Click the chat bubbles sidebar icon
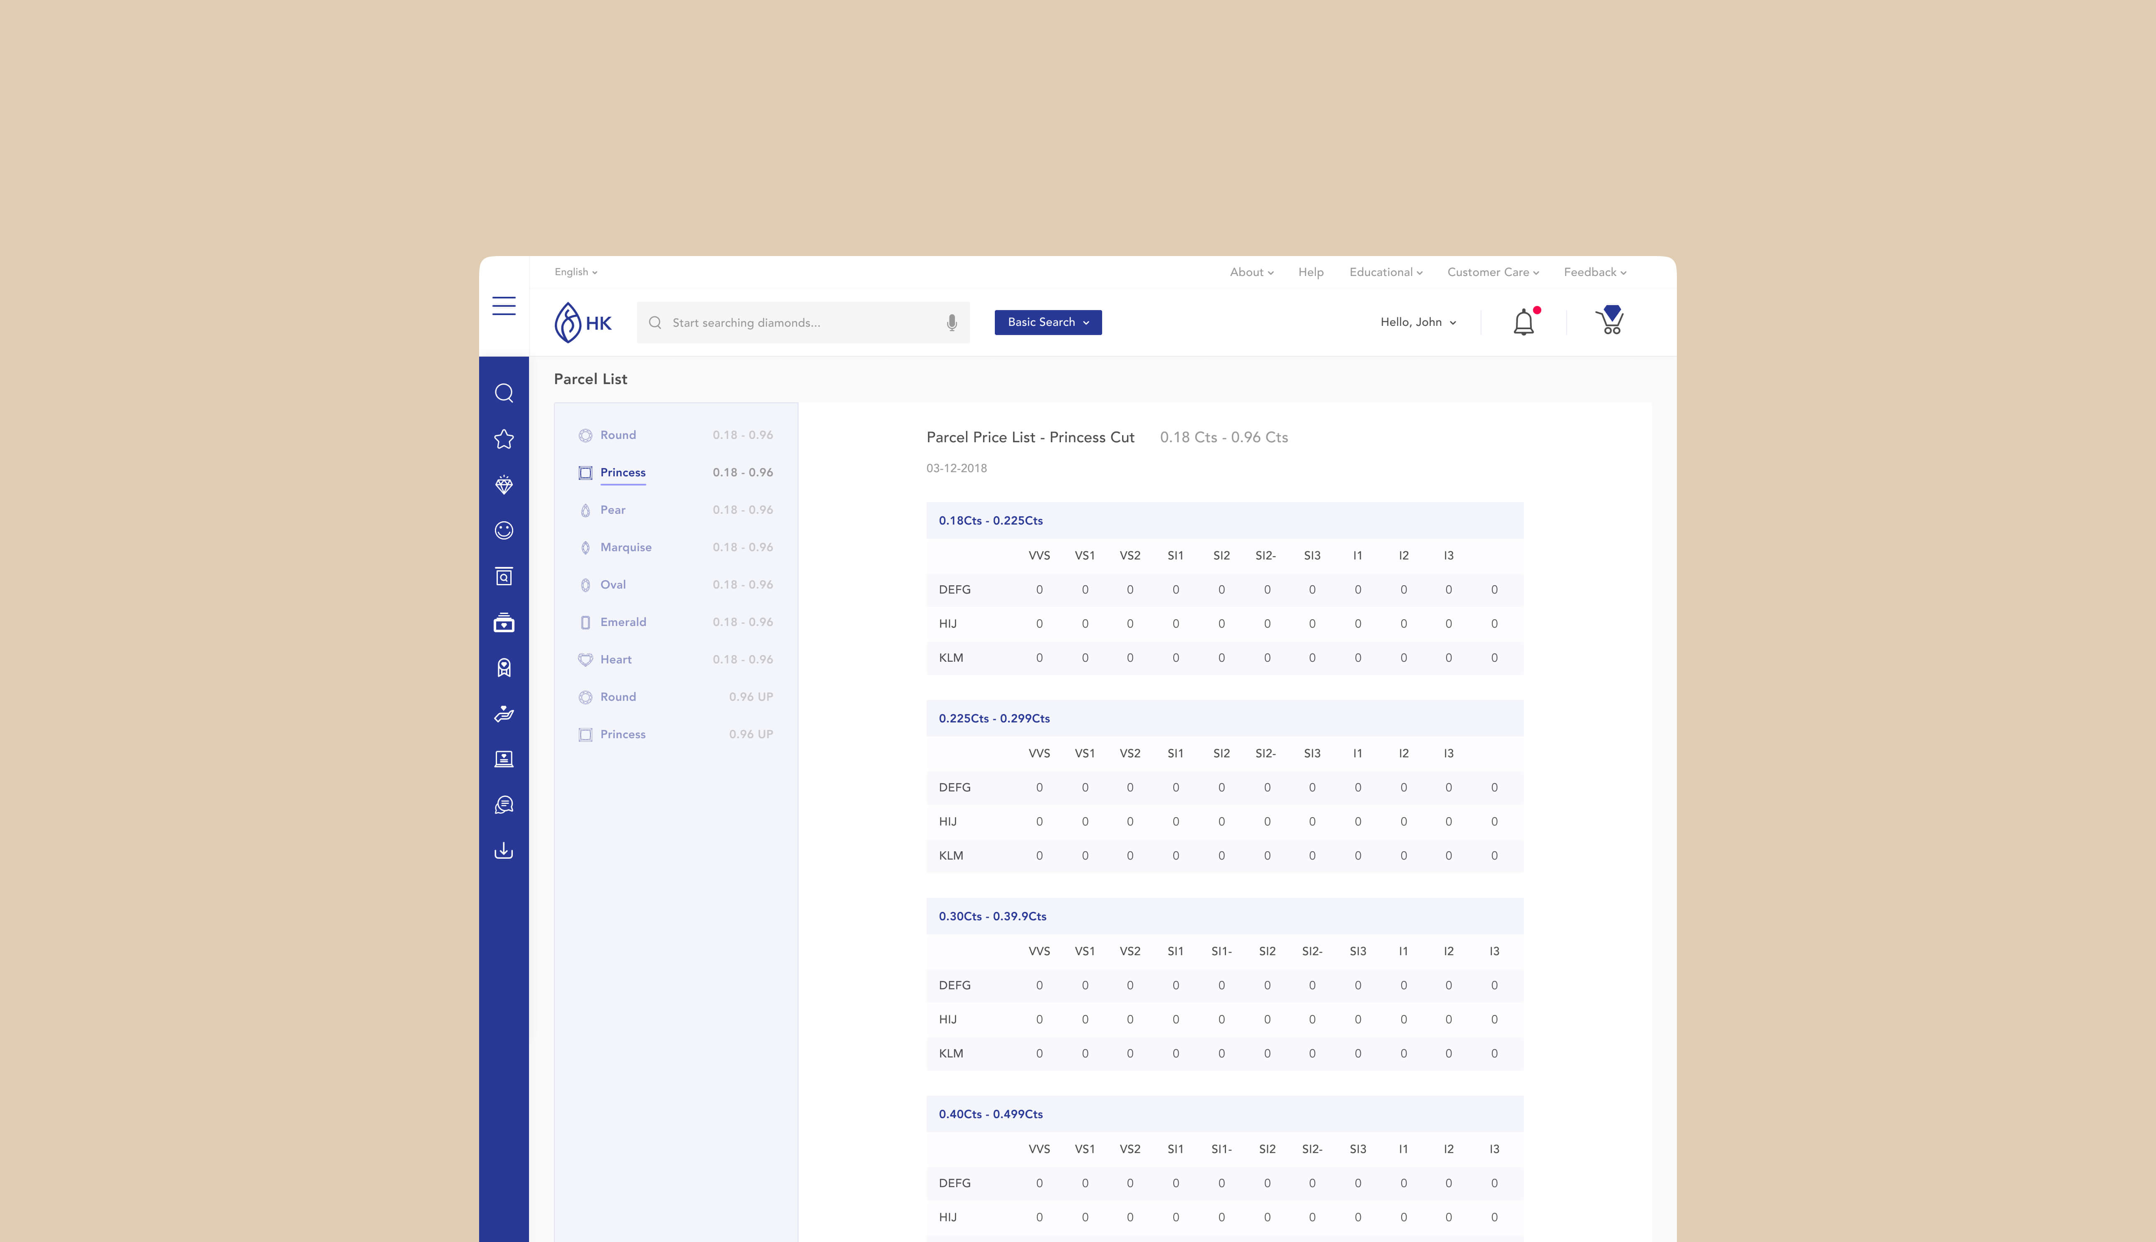This screenshot has height=1242, width=2156. point(504,804)
